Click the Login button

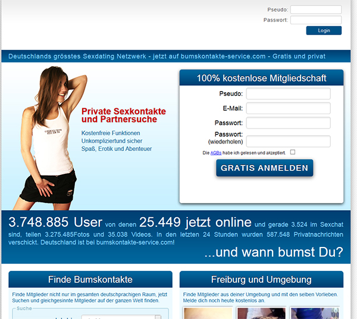[x=324, y=30]
